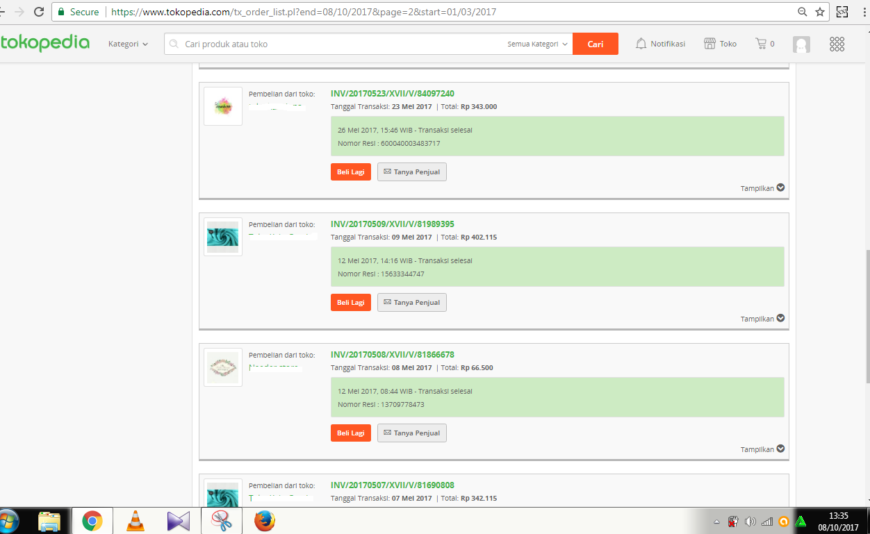Show hidden tray icons arrow
The image size is (870, 534).
pos(716,522)
